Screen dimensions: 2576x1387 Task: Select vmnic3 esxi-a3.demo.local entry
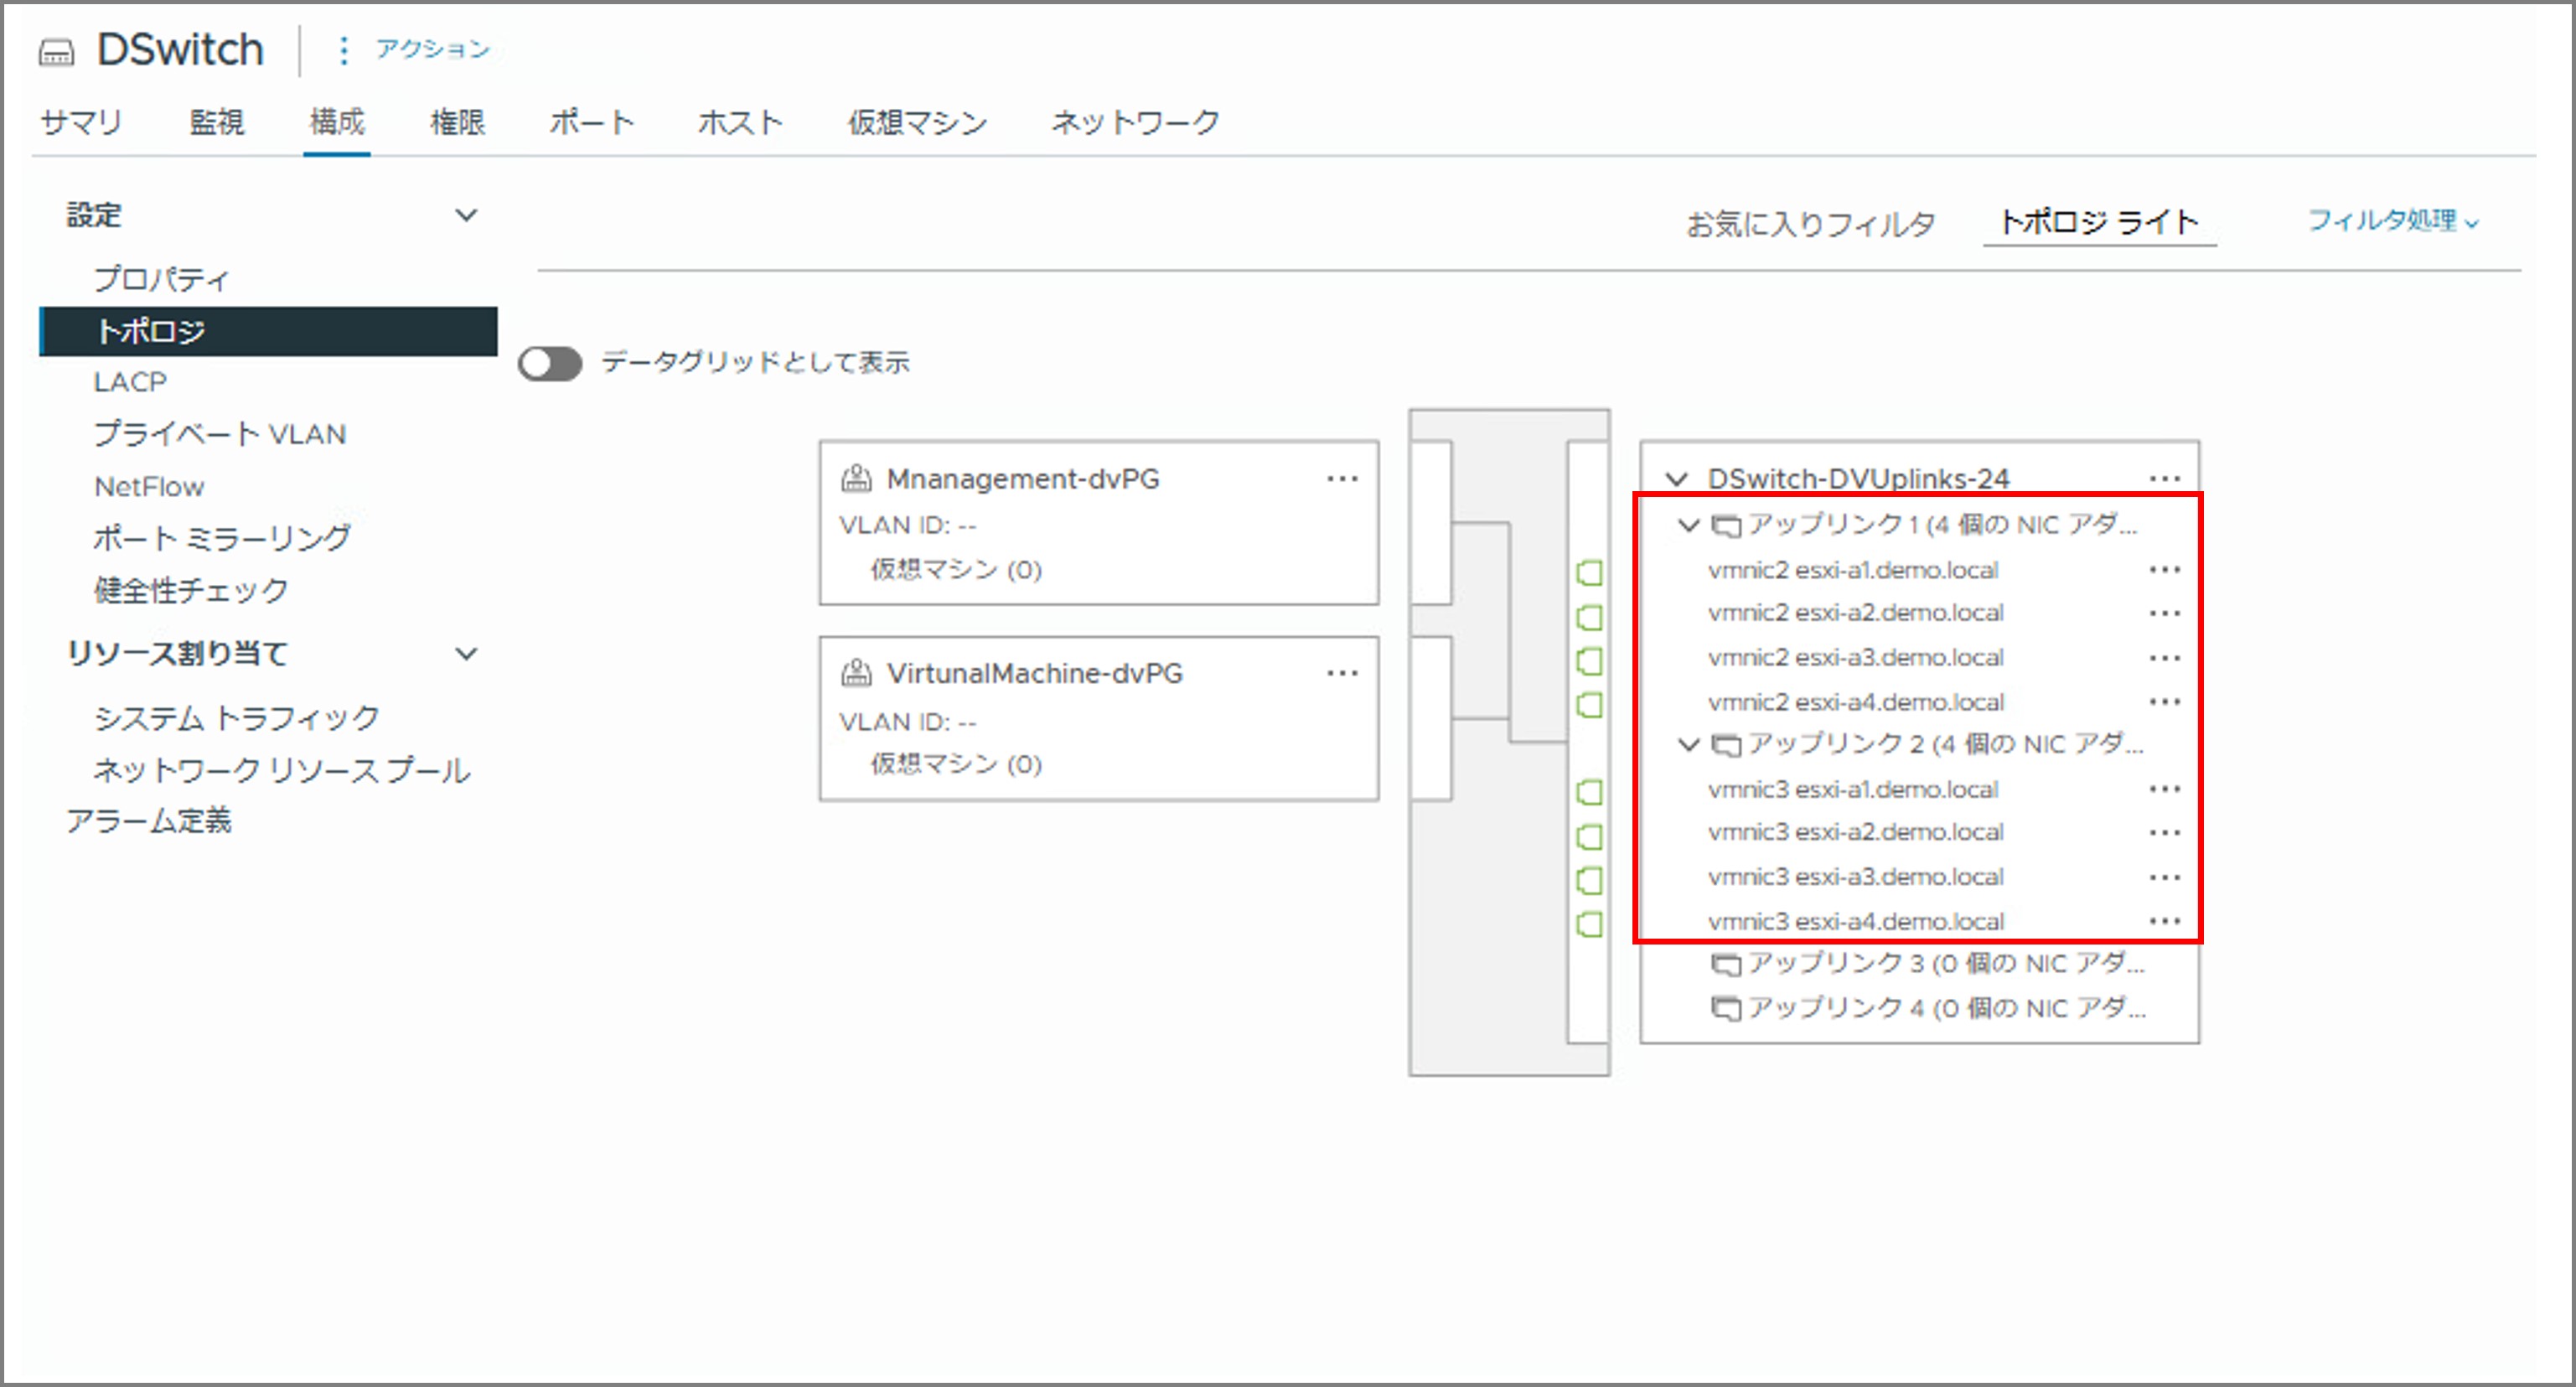[1855, 877]
